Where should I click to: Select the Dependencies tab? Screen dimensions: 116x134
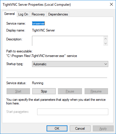point(58,14)
